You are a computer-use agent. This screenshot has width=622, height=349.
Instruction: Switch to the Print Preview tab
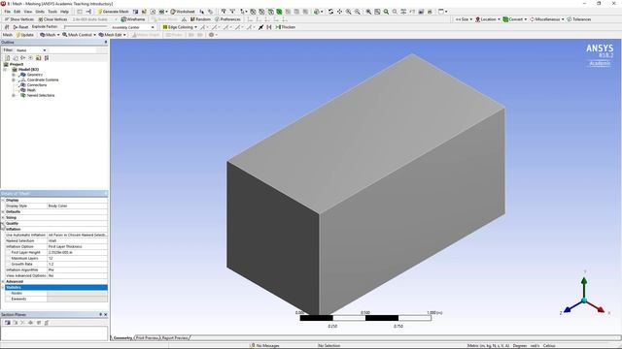point(147,338)
